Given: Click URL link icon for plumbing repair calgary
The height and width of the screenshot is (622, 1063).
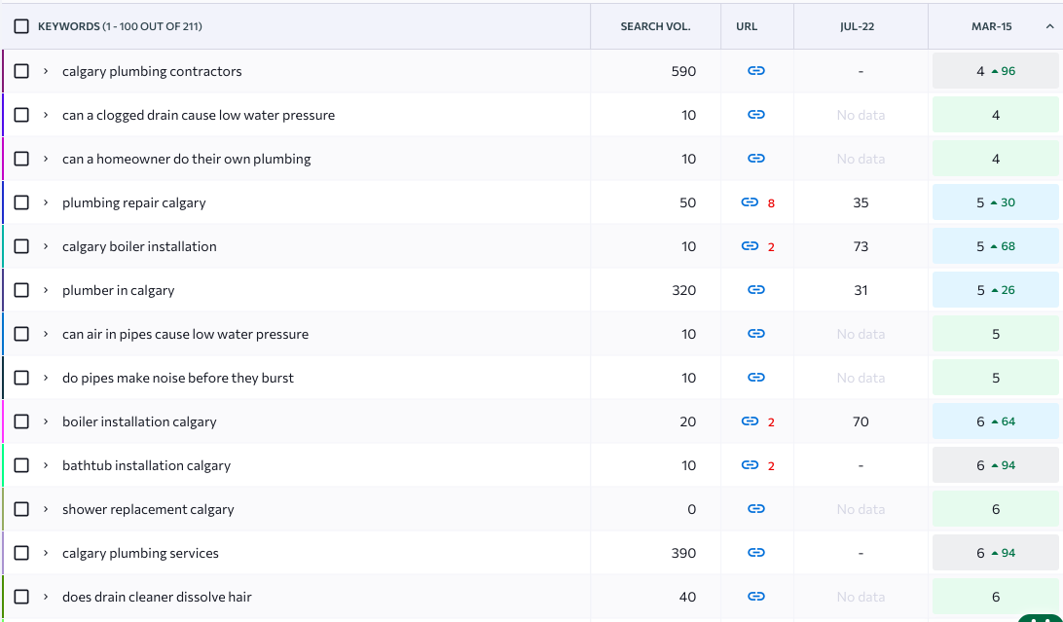Looking at the screenshot, I should (749, 202).
